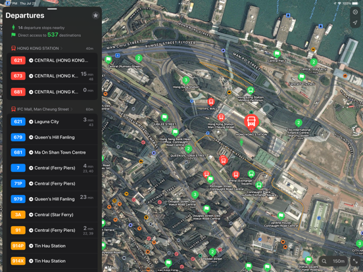363x272 pixels.
Task: Select the Hang Seng Bank Head Office flag pin
Action: pos(175,132)
